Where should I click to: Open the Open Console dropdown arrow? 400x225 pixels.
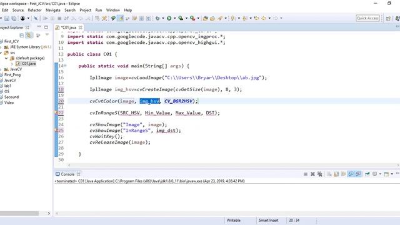pos(392,174)
